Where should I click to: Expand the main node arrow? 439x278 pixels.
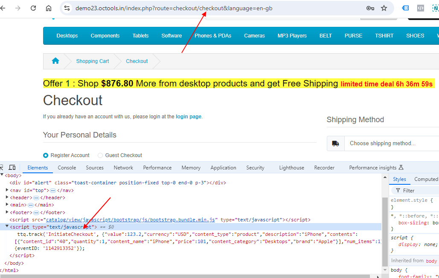click(7, 204)
